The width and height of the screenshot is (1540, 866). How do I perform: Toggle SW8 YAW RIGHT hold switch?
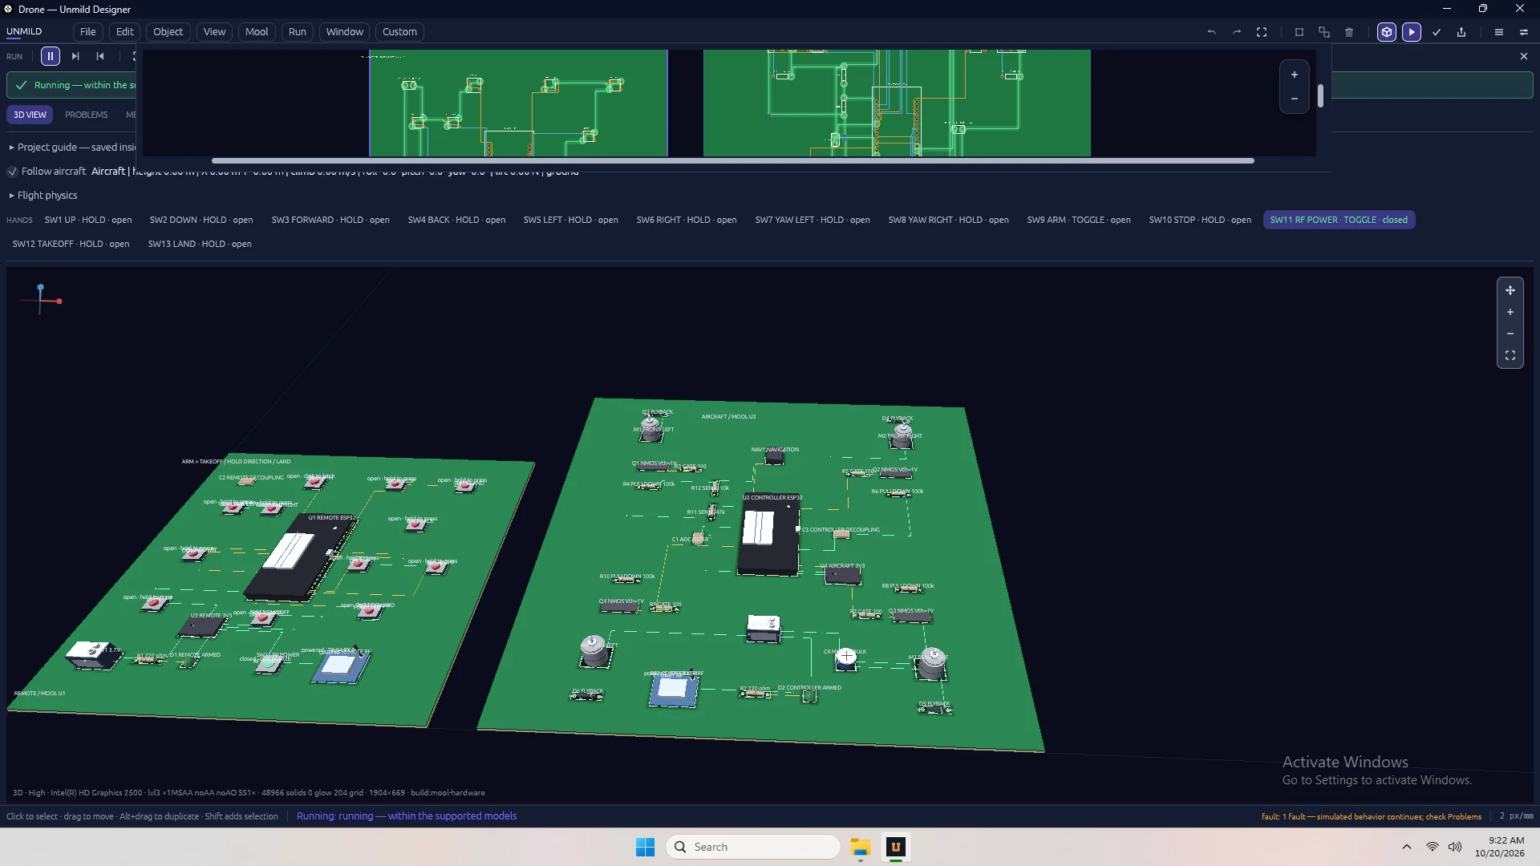[x=949, y=220]
